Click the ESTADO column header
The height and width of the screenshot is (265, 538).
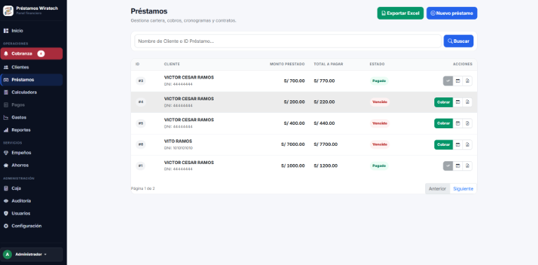[x=377, y=64]
